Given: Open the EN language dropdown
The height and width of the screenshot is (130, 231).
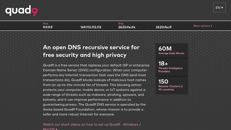Looking at the screenshot, I should (219, 7).
